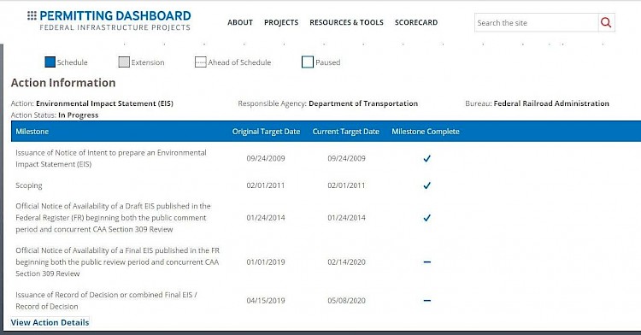The width and height of the screenshot is (641, 335).
Task: Open the Projects menu
Action: [x=281, y=22]
